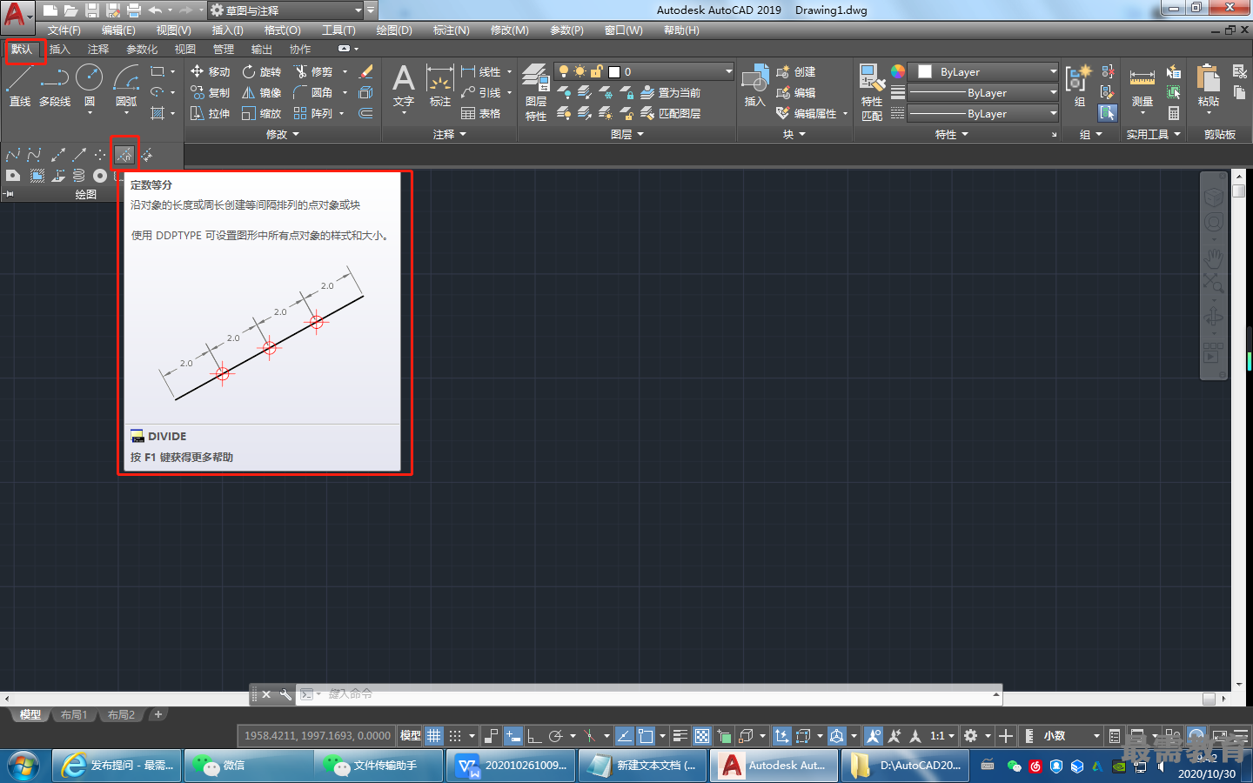1253x783 pixels.
Task: Open the layer list dropdown showing 0
Action: (645, 71)
